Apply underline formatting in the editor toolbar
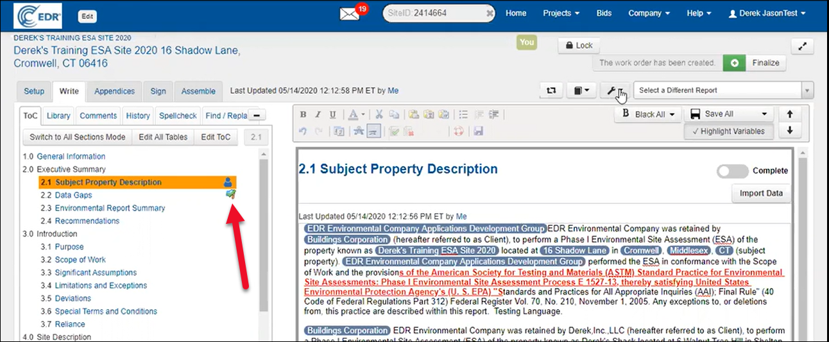This screenshot has height=342, width=829. [332, 115]
